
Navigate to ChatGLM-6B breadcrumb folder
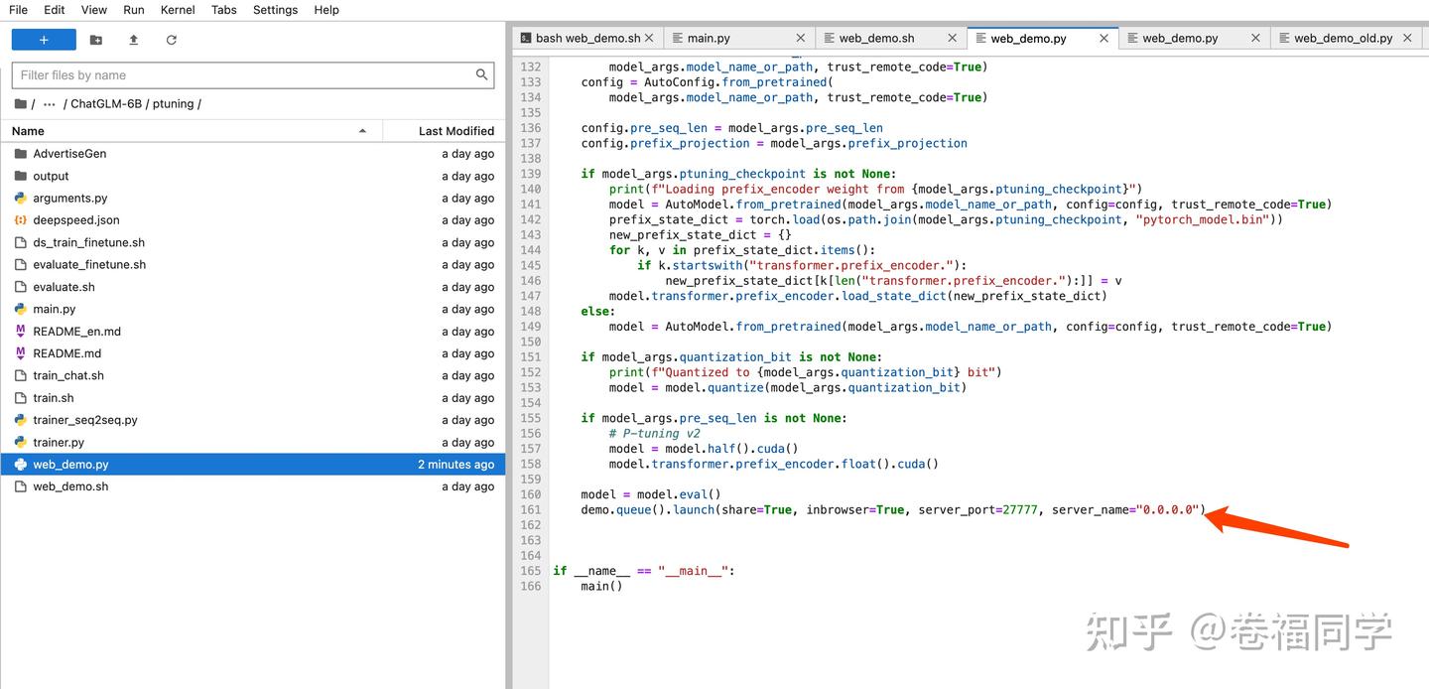(106, 104)
